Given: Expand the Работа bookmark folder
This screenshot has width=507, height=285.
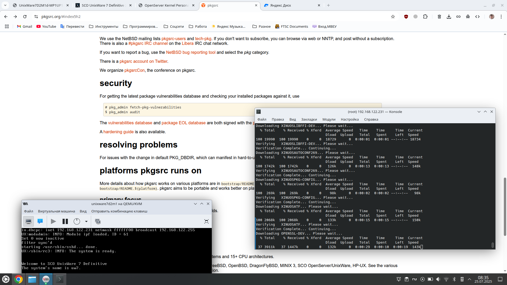Looking at the screenshot, I should pyautogui.click(x=198, y=26).
